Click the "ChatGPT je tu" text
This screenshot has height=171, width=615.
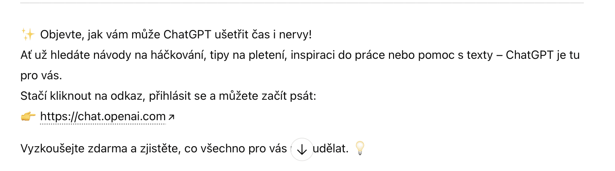[x=542, y=55]
